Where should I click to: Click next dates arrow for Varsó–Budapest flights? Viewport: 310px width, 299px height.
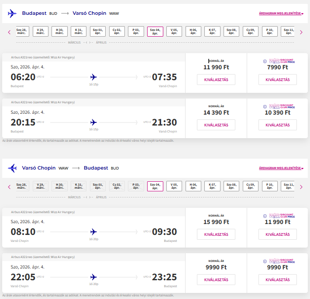[301, 187]
